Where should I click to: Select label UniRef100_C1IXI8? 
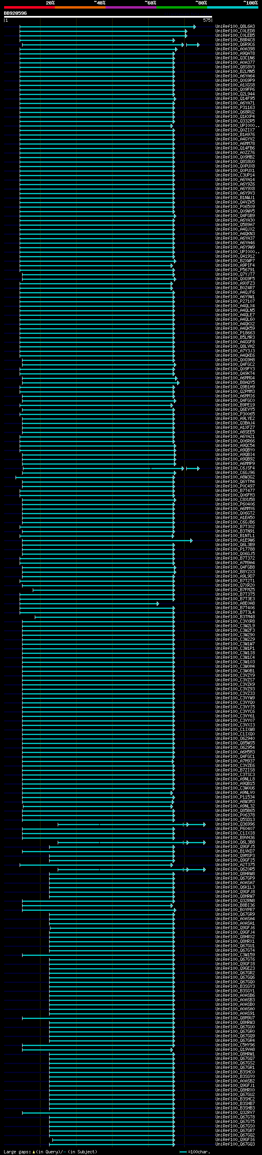coord(235,833)
